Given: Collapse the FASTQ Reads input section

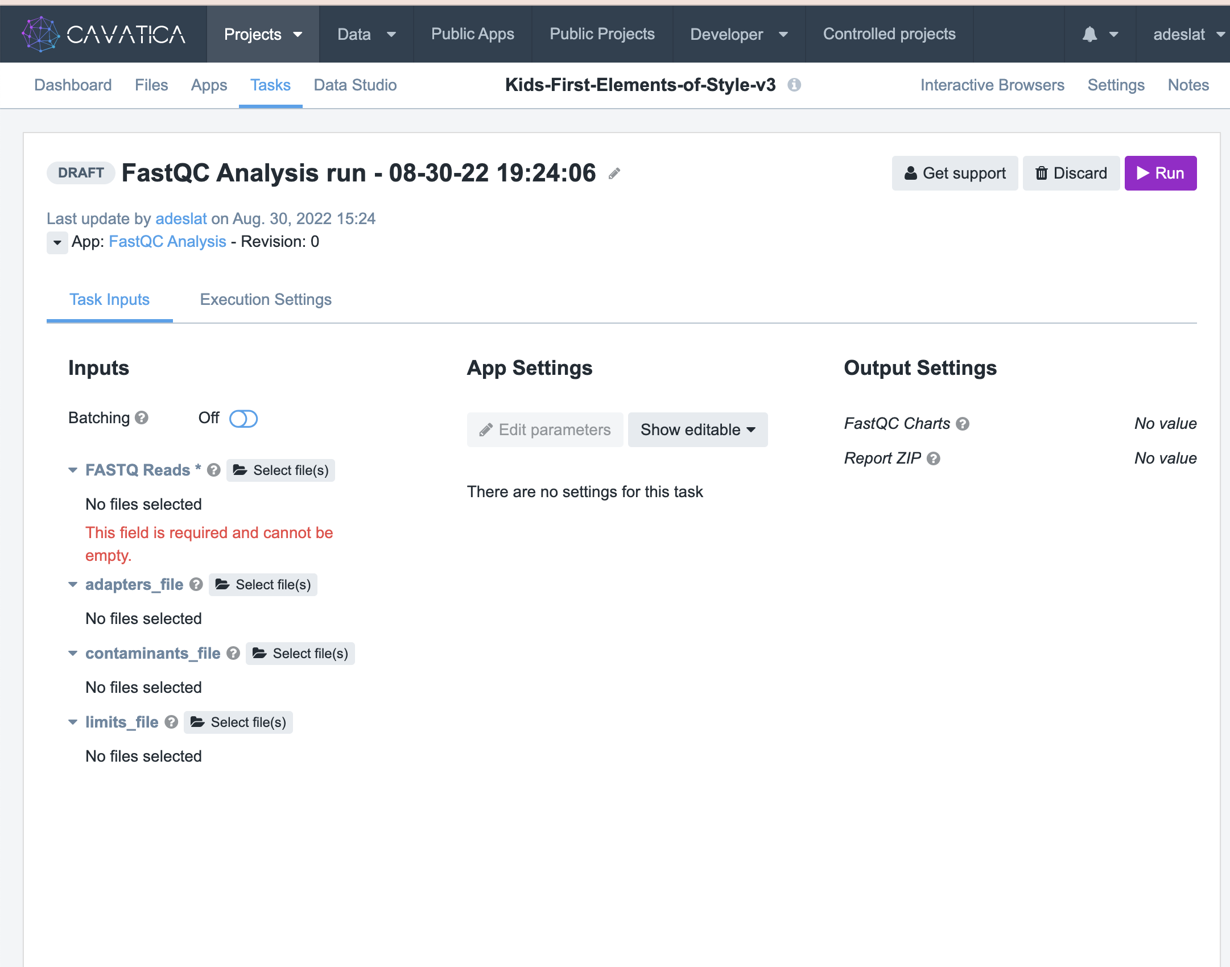Looking at the screenshot, I should coord(73,470).
